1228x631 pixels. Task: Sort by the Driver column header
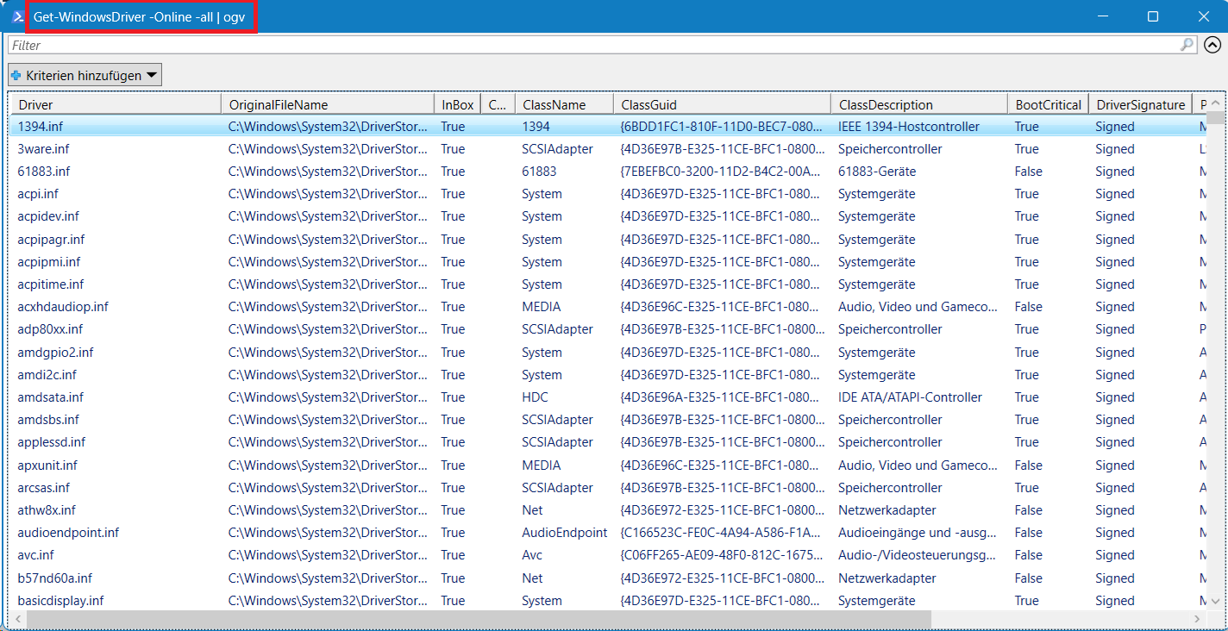coord(115,104)
